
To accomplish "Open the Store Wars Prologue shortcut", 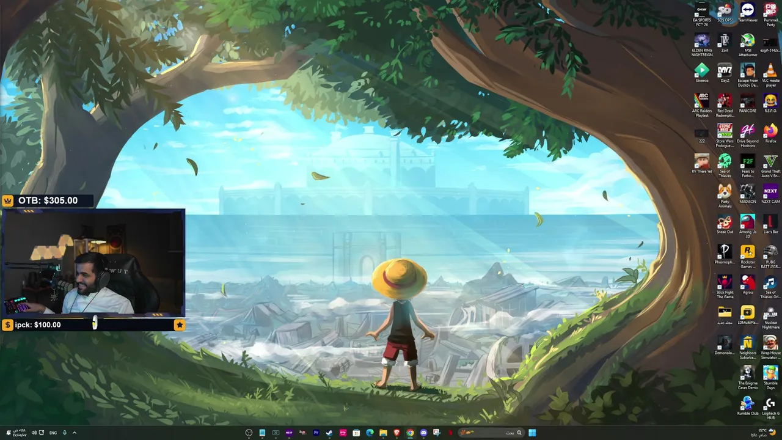I will pos(725,136).
